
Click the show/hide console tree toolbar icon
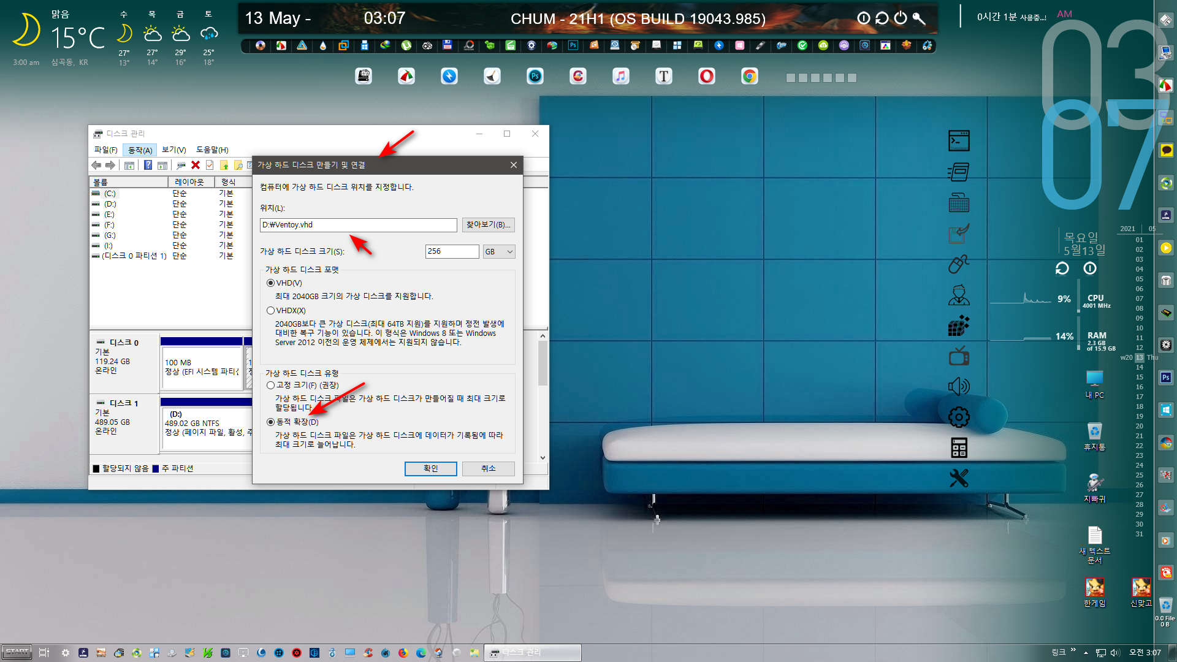click(x=129, y=165)
